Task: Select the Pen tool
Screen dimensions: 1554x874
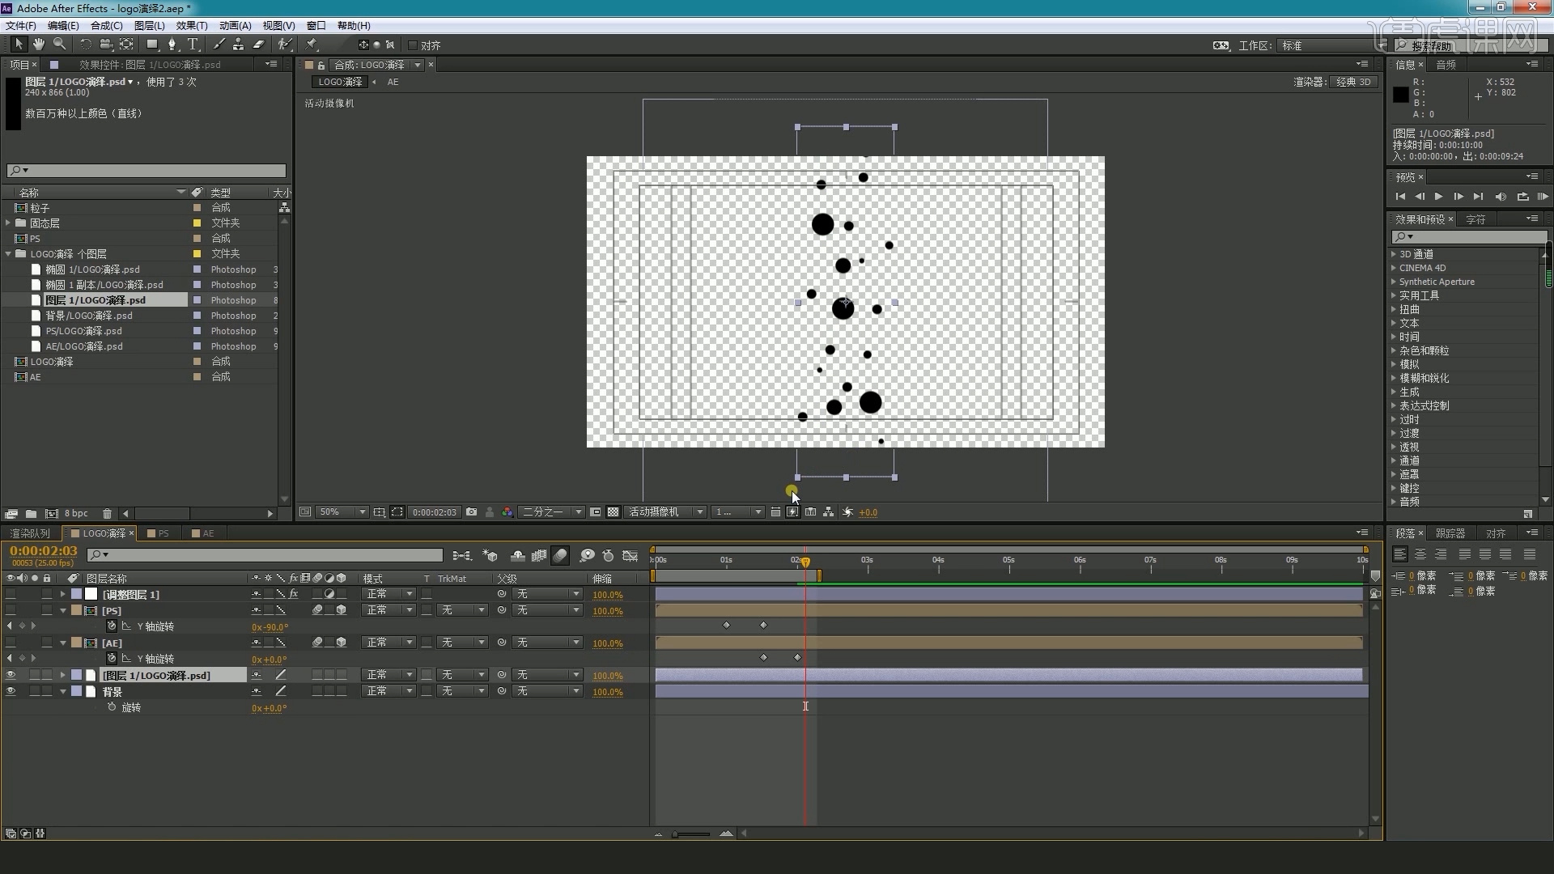Action: (172, 45)
